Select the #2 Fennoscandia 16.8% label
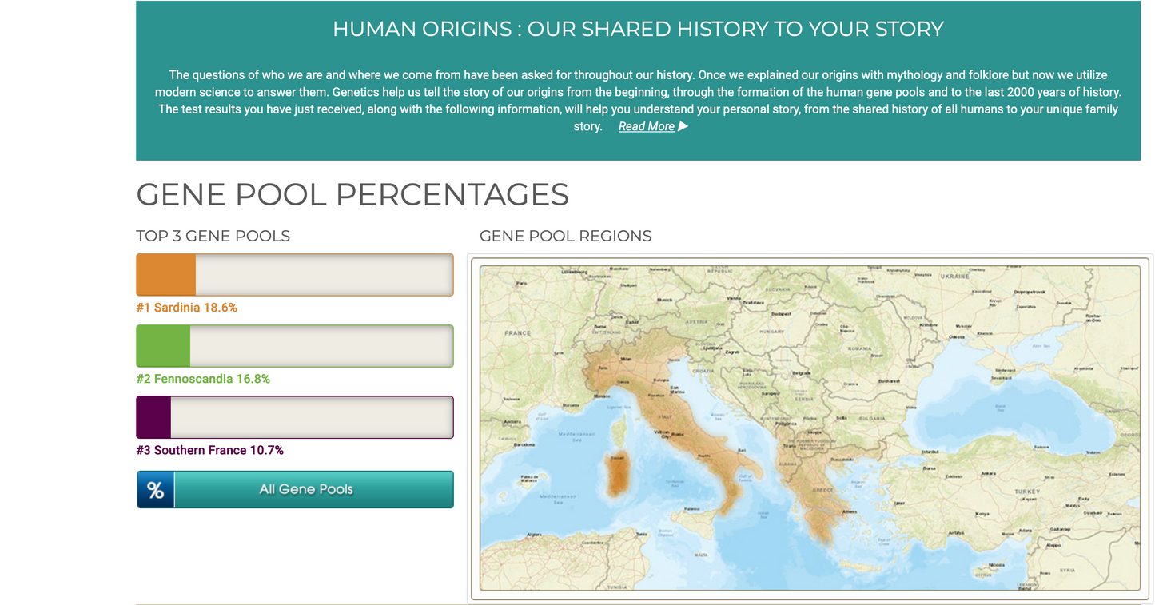 tap(203, 378)
